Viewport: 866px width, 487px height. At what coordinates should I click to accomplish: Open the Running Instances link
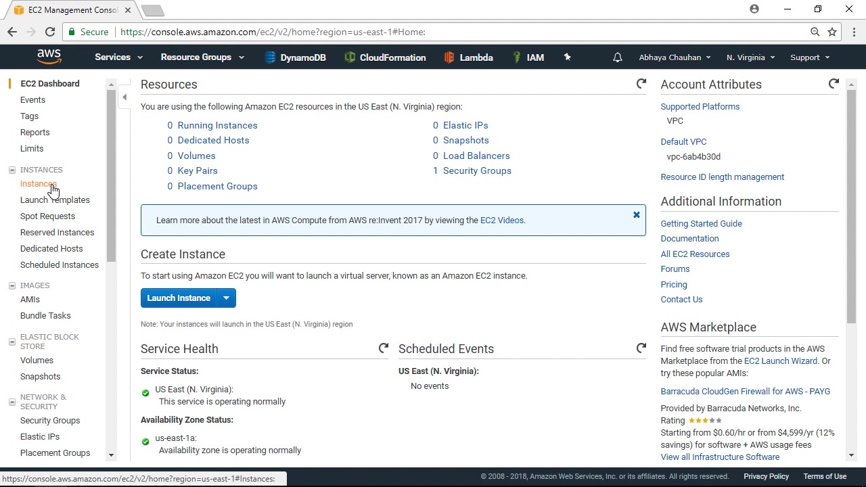point(217,125)
